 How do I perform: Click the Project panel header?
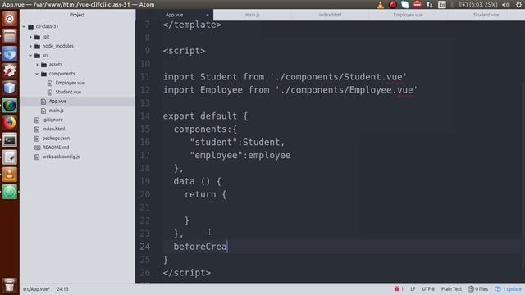click(x=77, y=15)
